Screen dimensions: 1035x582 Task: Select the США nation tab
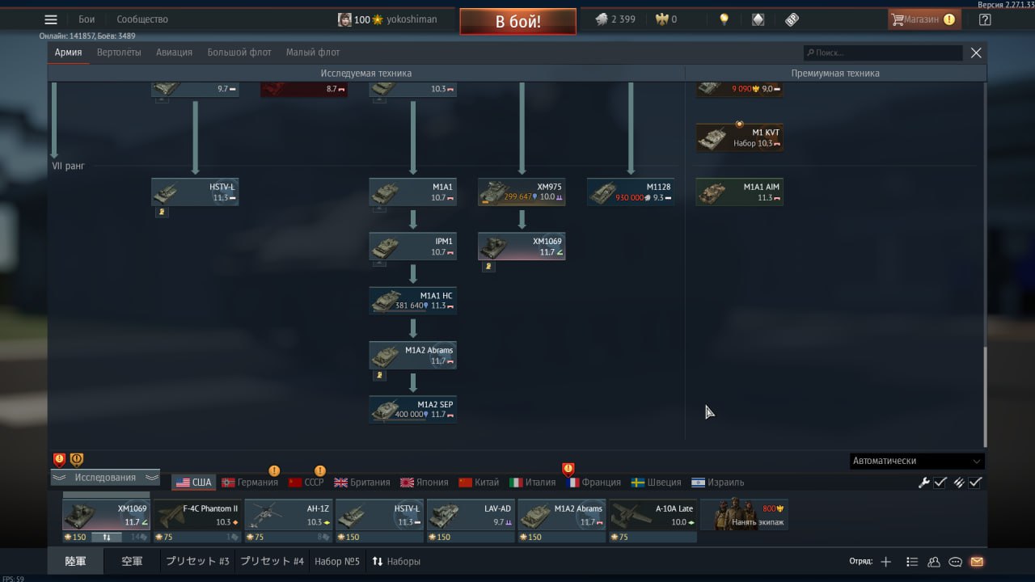193,483
